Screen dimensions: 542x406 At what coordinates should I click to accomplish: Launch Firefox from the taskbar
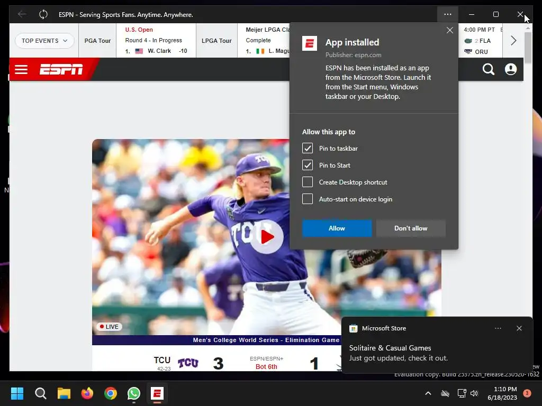tap(87, 393)
